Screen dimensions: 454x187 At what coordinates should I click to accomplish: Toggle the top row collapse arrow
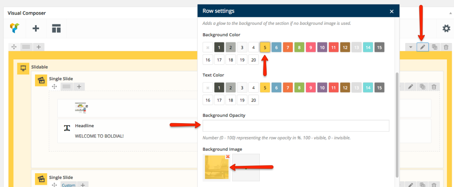(411, 47)
